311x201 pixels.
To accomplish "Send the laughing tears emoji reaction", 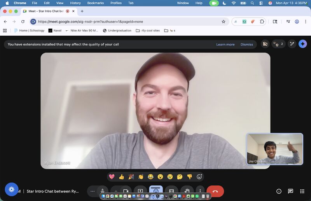I will coord(150,177).
